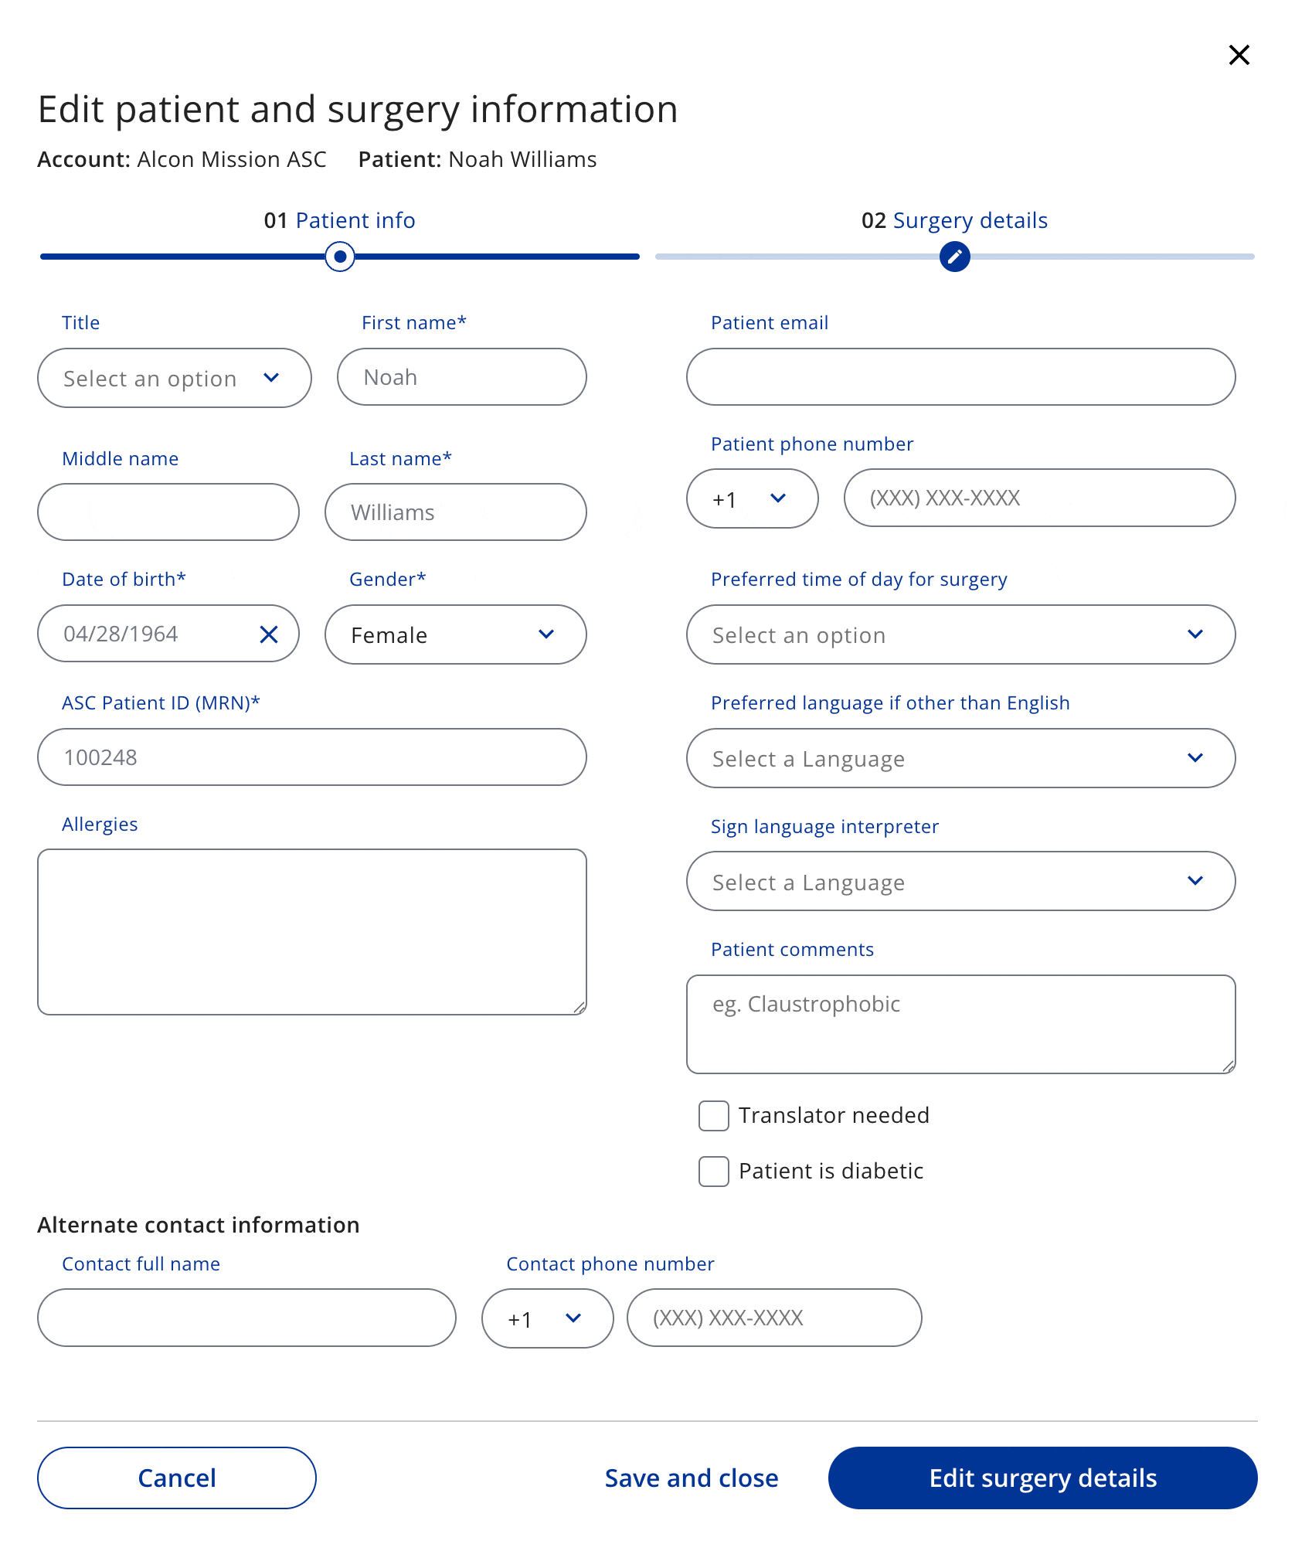Viewport: 1295px width, 1568px height.
Task: Click Save and close link
Action: (692, 1478)
